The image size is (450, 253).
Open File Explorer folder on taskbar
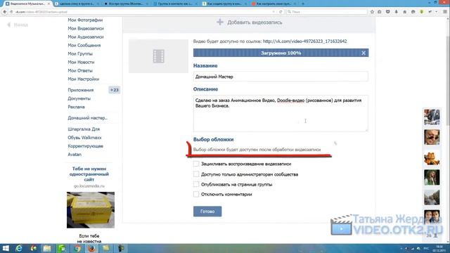coord(47,248)
